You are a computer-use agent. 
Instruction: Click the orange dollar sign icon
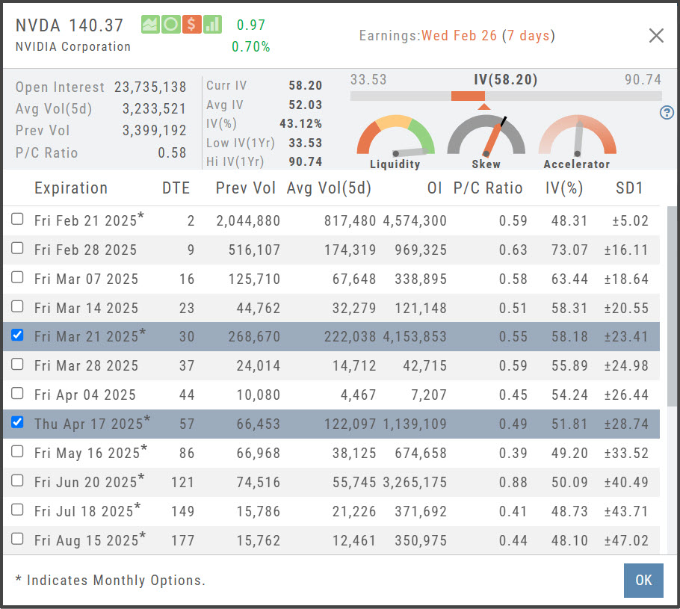[191, 25]
